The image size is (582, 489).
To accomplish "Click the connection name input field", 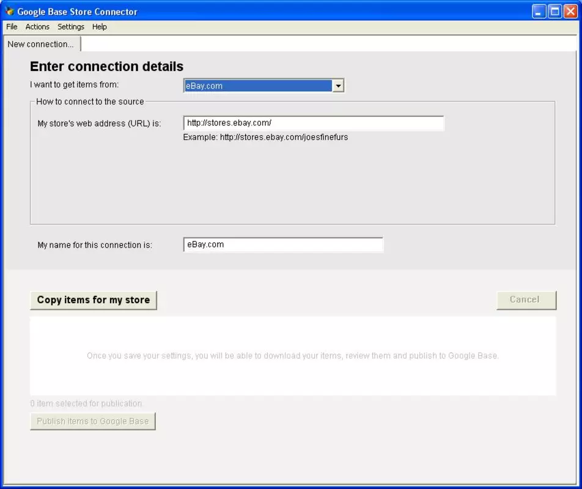I will (283, 244).
